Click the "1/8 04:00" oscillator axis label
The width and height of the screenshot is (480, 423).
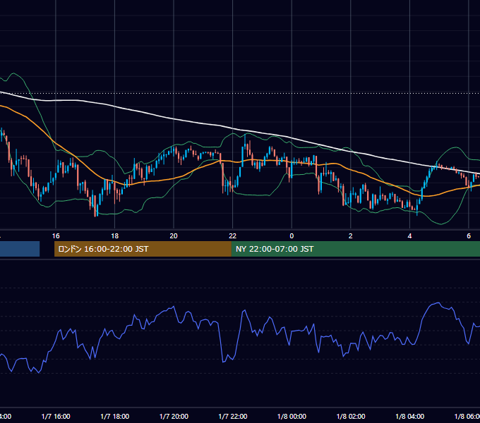click(410, 416)
